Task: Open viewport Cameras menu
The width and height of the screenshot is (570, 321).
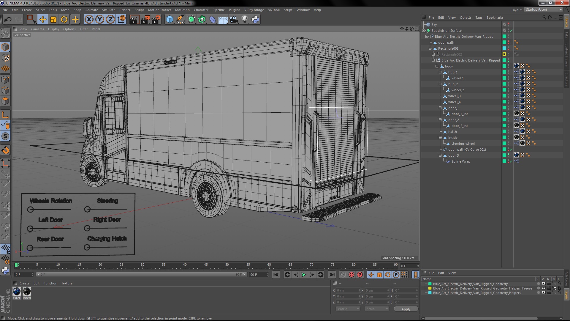Action: pos(37,29)
